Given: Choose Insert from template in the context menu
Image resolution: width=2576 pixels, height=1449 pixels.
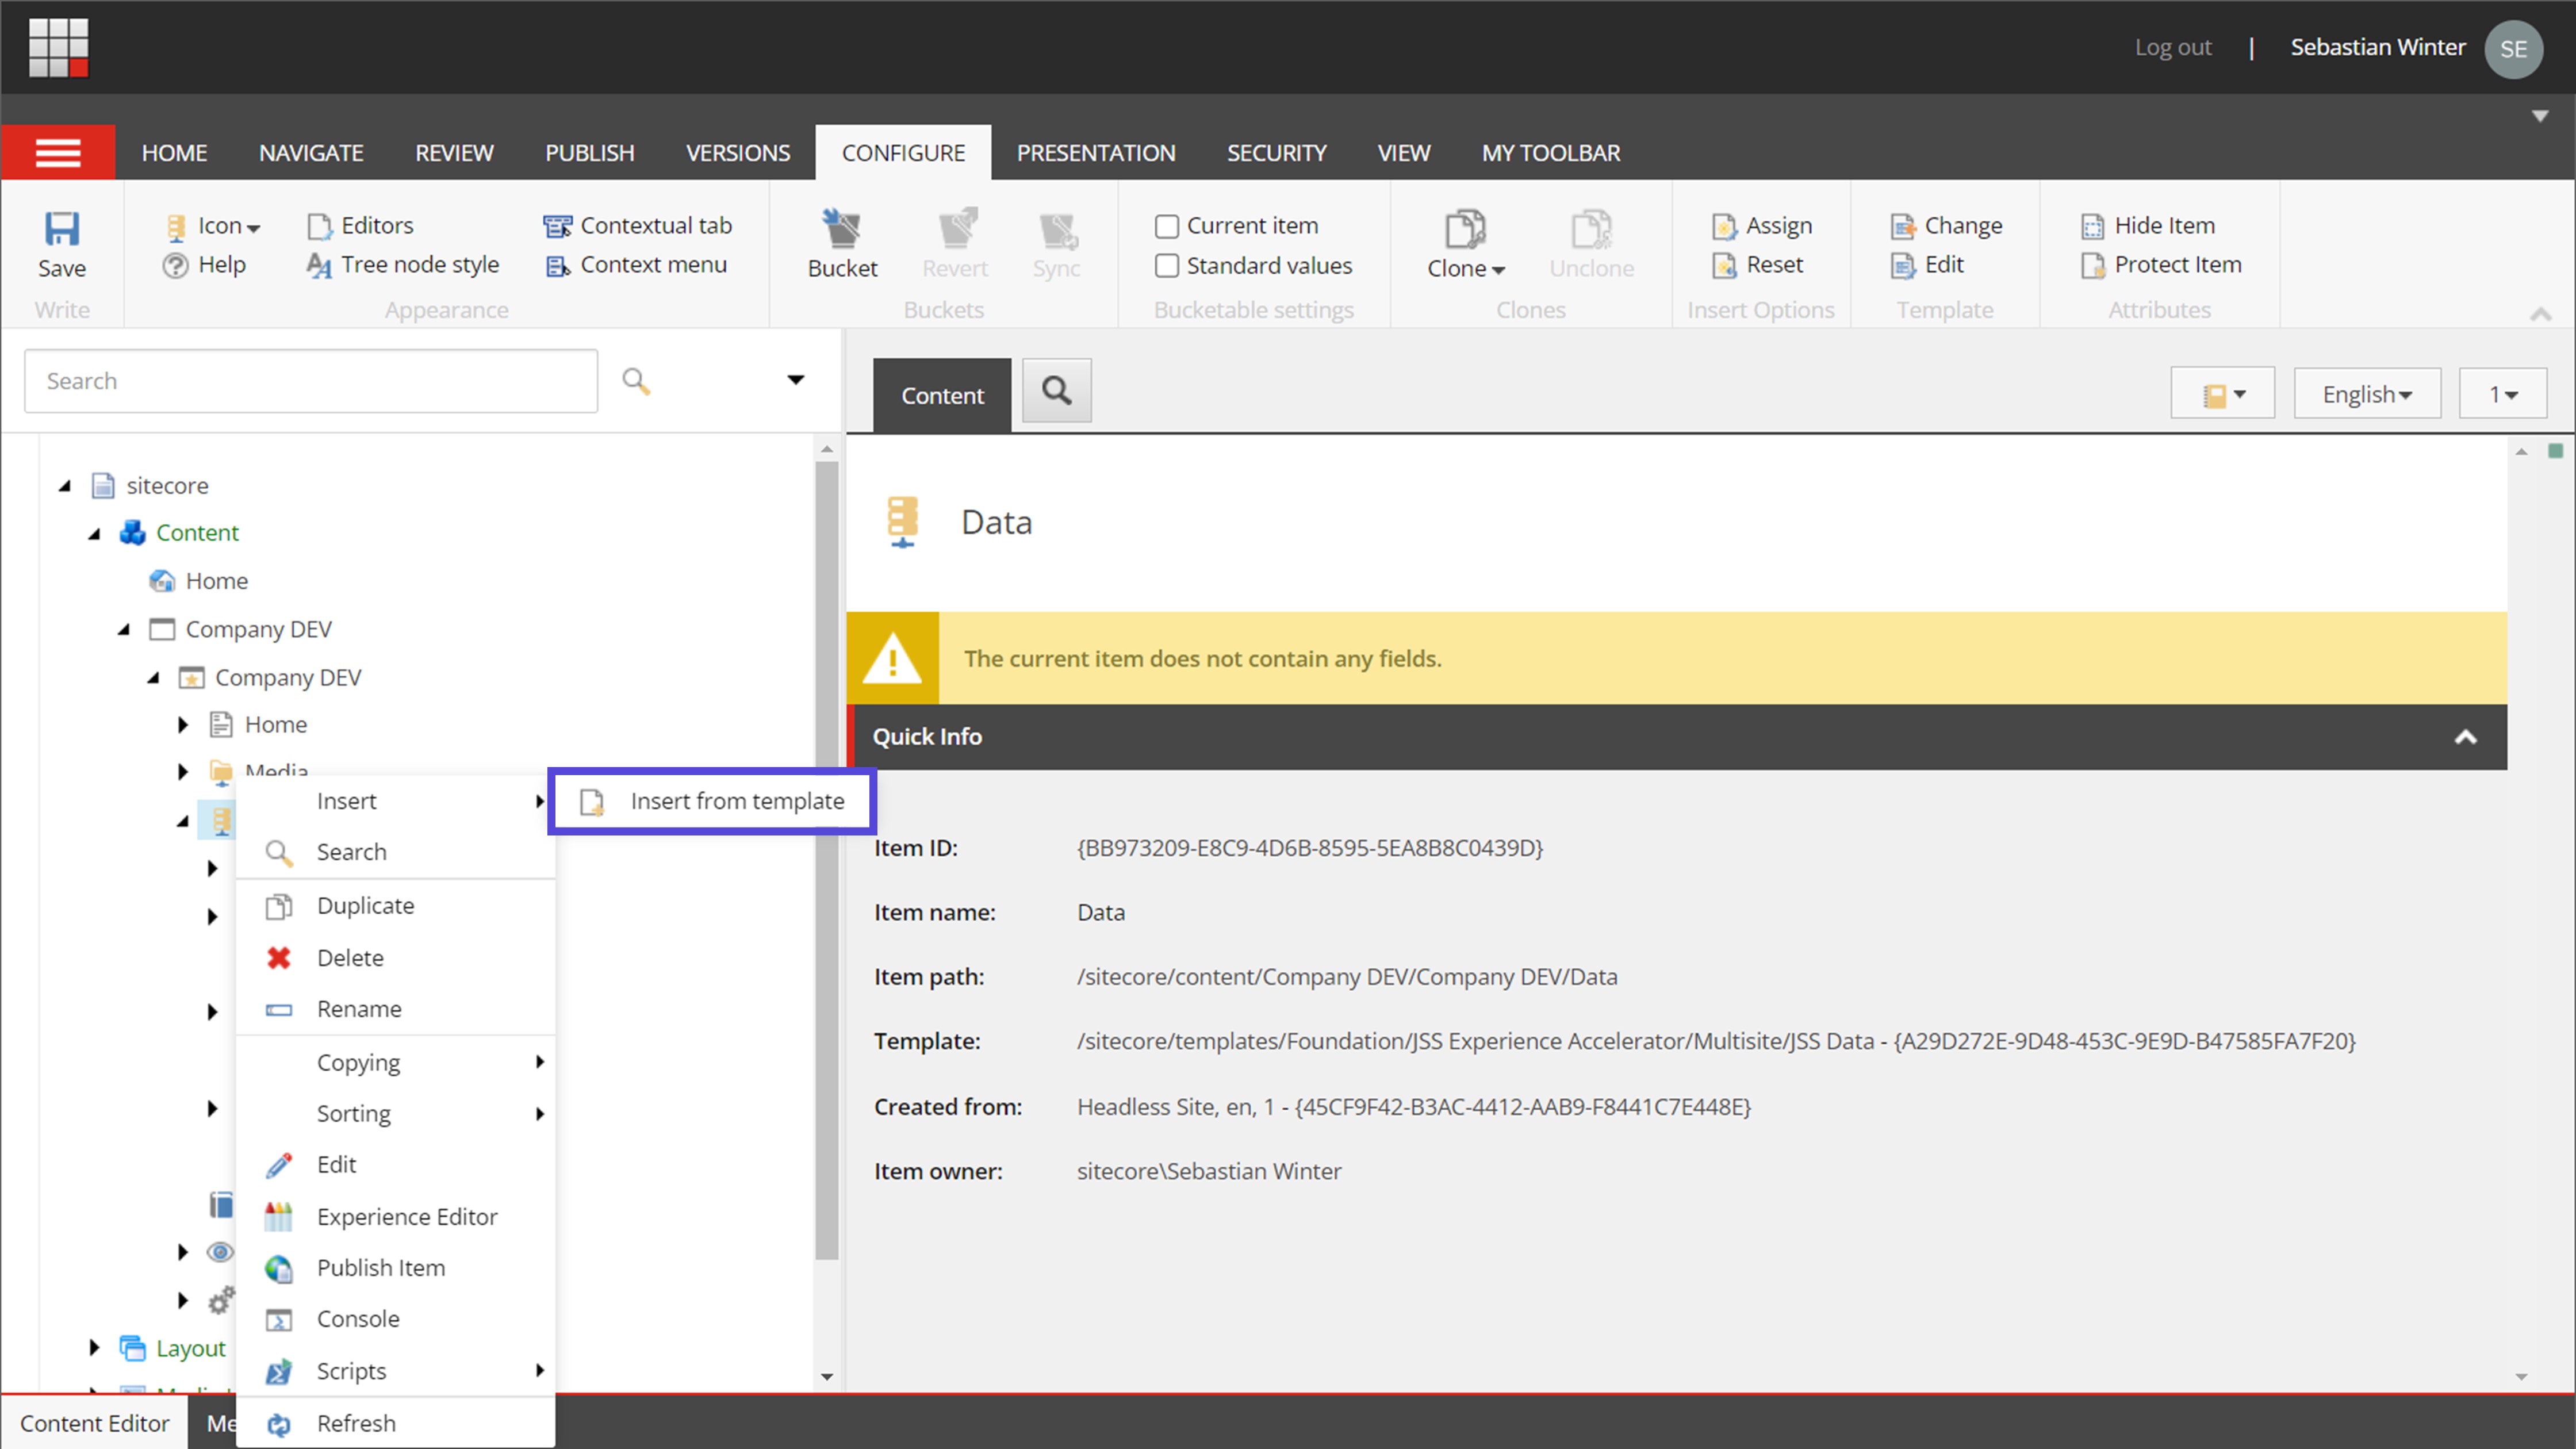Looking at the screenshot, I should tap(736, 801).
